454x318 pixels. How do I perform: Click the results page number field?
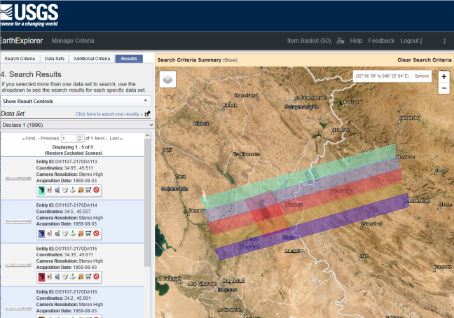click(x=70, y=138)
